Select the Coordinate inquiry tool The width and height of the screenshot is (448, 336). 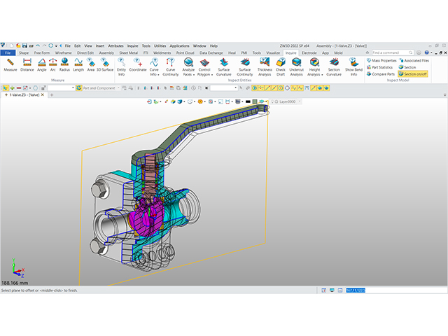pos(138,64)
